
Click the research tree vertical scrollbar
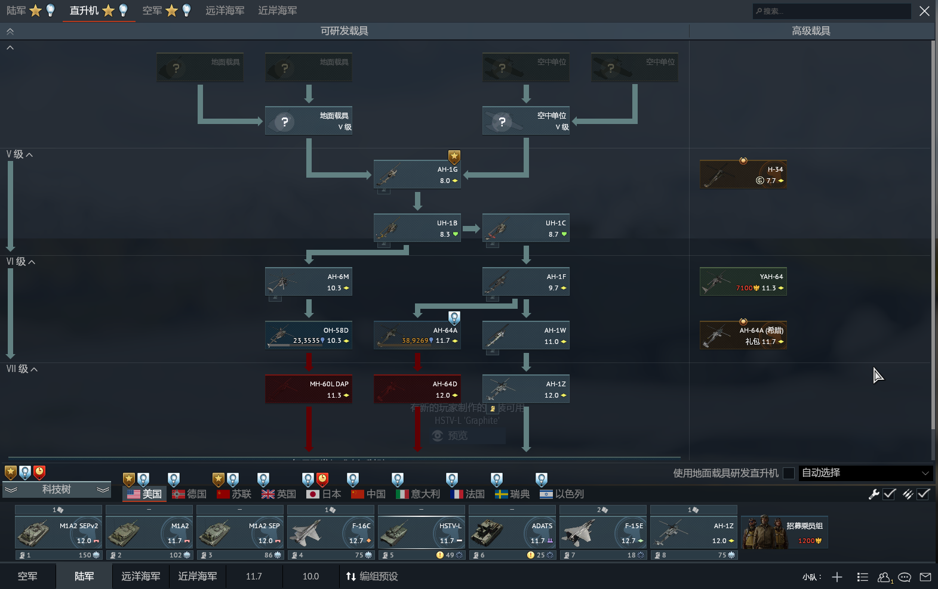(x=933, y=235)
